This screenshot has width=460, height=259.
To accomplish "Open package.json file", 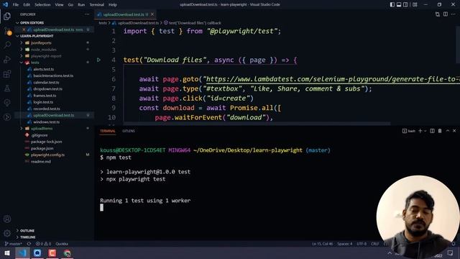I will [x=42, y=148].
